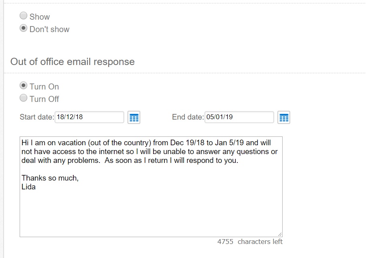Click inside the end date input field

point(239,117)
